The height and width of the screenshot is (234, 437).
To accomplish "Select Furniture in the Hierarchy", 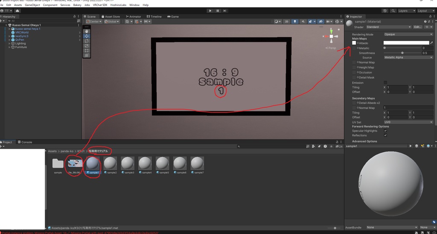I will 21,47.
